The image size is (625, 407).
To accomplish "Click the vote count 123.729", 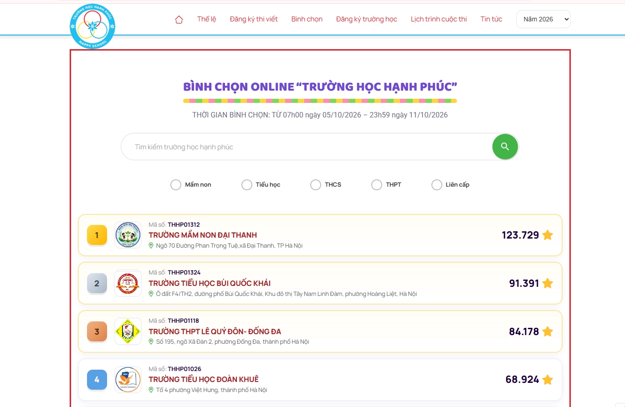I will 520,235.
